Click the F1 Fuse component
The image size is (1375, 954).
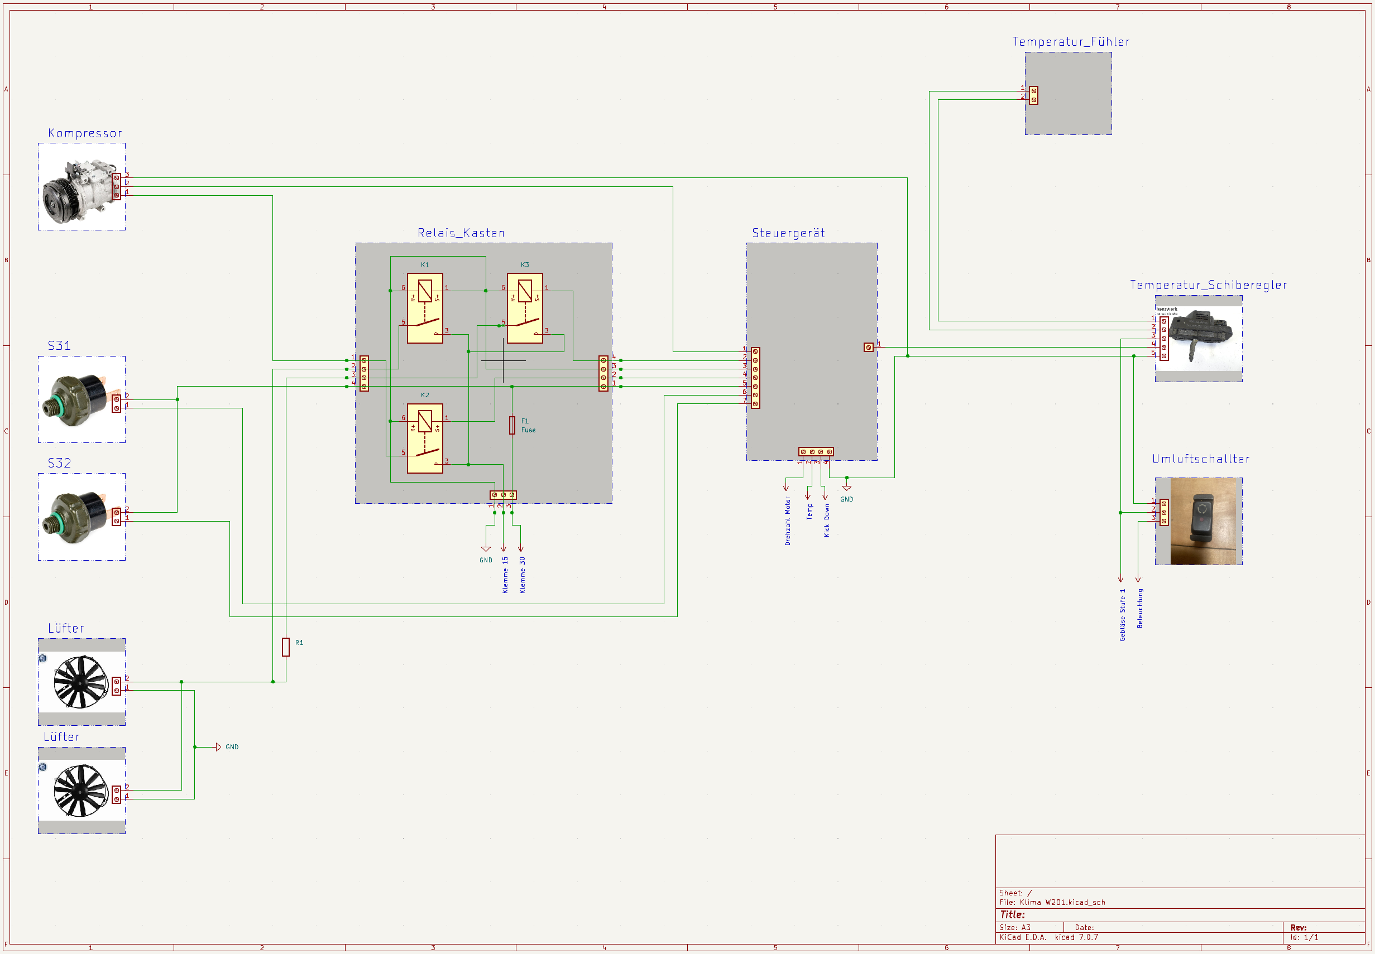coord(512,426)
